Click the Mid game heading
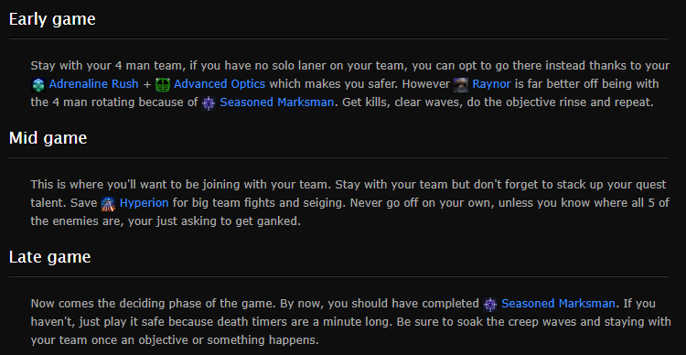 point(48,138)
